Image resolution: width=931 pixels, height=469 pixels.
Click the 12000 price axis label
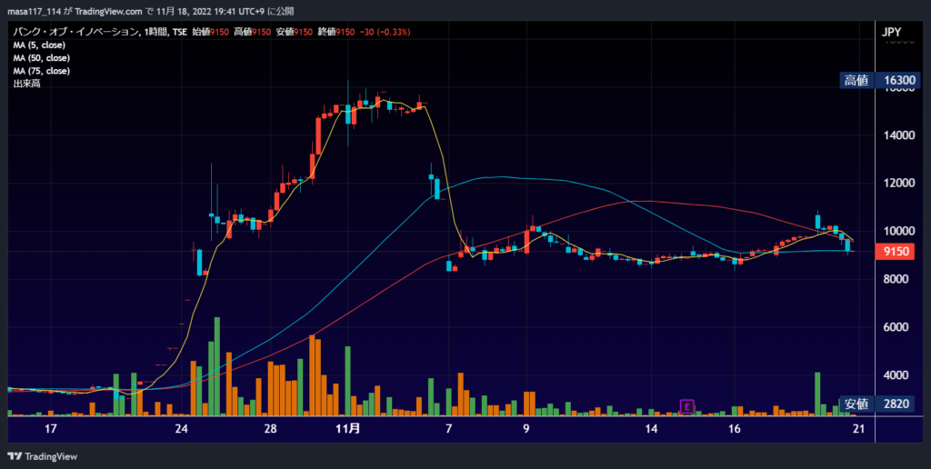[x=899, y=183]
